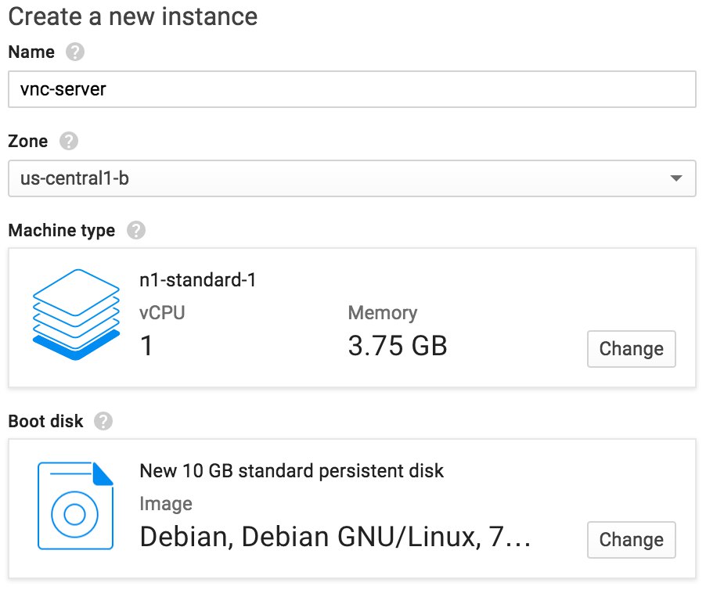Change the boot disk image

[x=632, y=540]
